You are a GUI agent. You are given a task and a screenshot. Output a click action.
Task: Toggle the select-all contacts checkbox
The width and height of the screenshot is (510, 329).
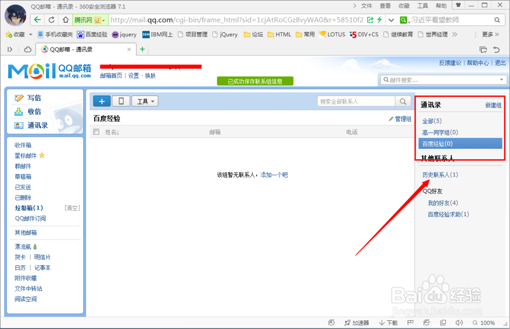[x=96, y=132]
